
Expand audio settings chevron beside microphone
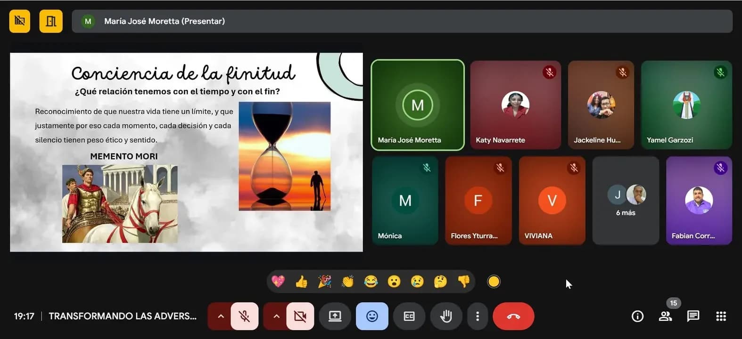pos(220,316)
